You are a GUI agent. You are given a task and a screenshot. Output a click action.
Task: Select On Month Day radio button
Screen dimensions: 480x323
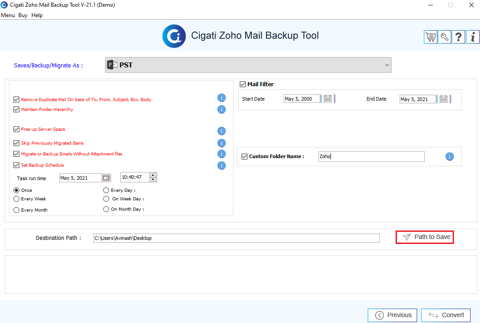tap(106, 209)
